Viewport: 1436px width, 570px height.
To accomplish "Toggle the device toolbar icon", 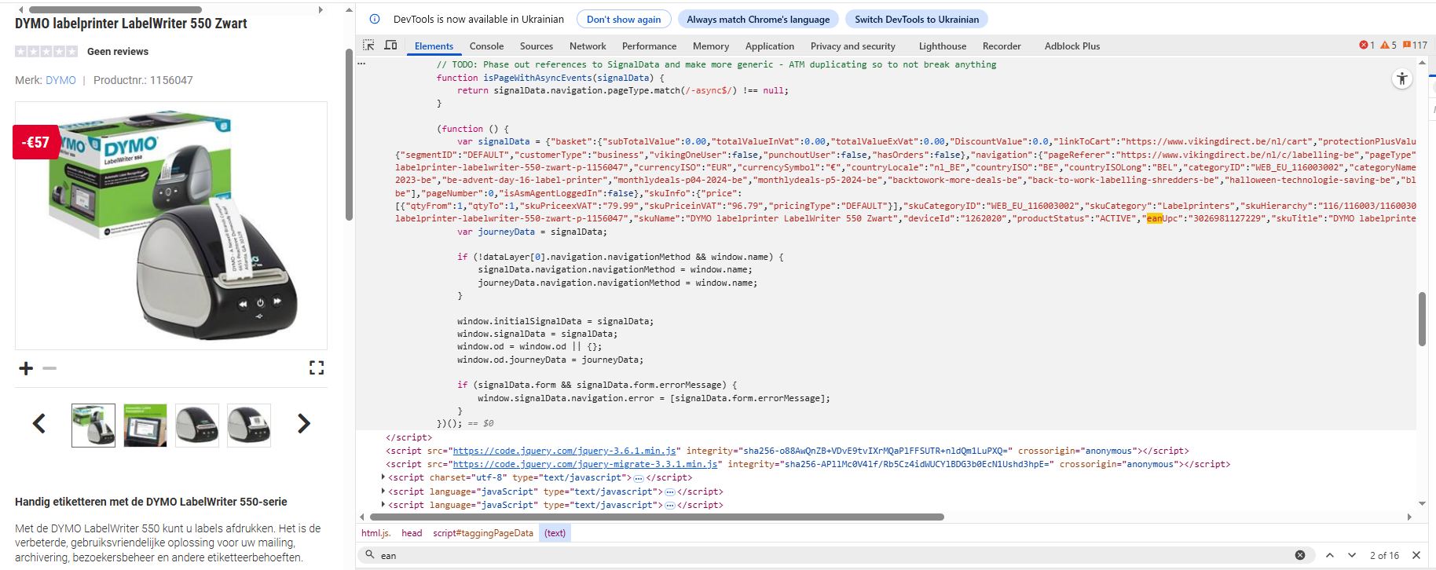I will pos(390,46).
